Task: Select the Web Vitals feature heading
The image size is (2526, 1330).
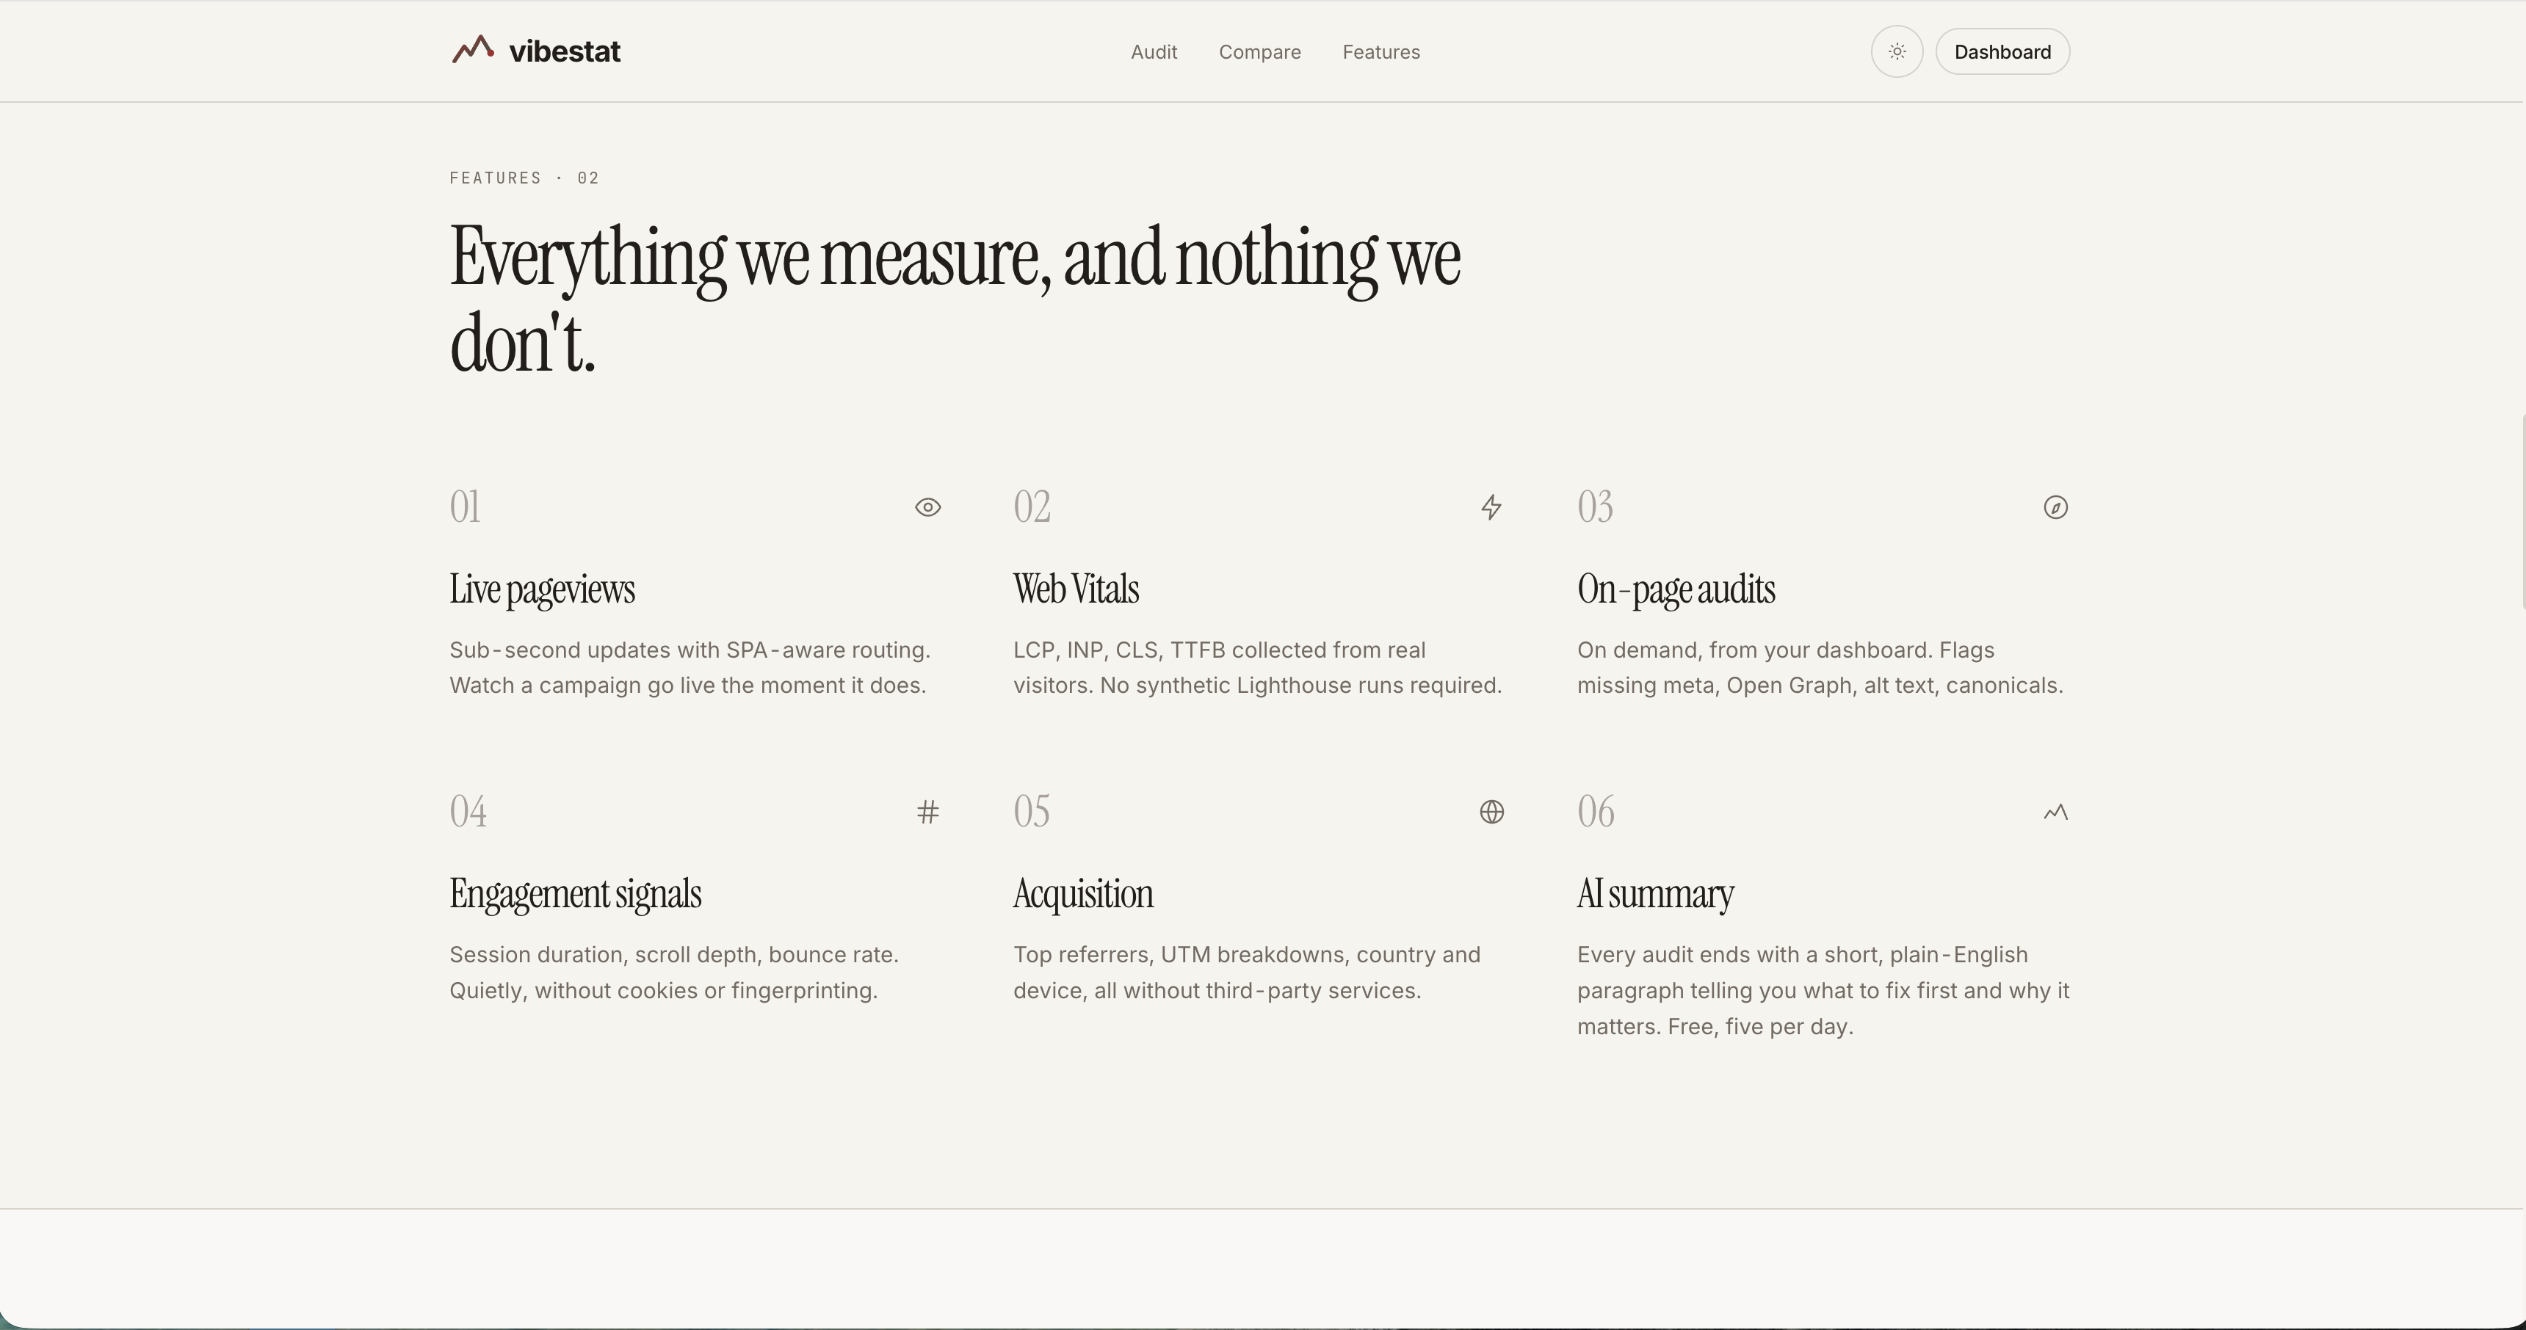Action: (1076, 590)
